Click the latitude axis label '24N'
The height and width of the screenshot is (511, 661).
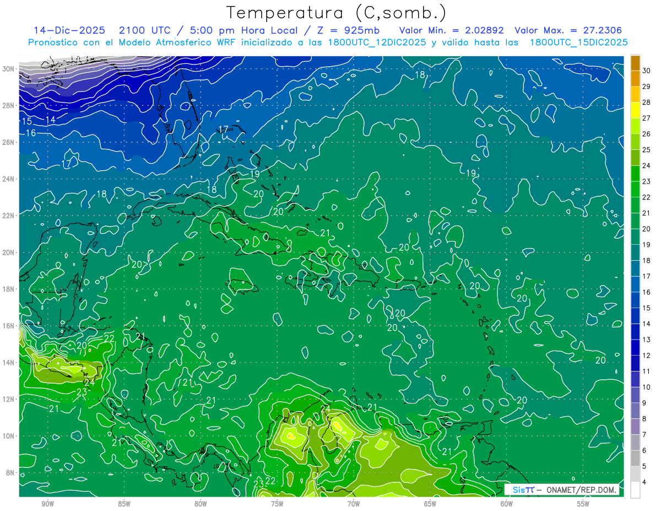9,179
